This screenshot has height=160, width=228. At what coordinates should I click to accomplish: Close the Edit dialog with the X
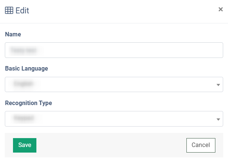(x=221, y=9)
